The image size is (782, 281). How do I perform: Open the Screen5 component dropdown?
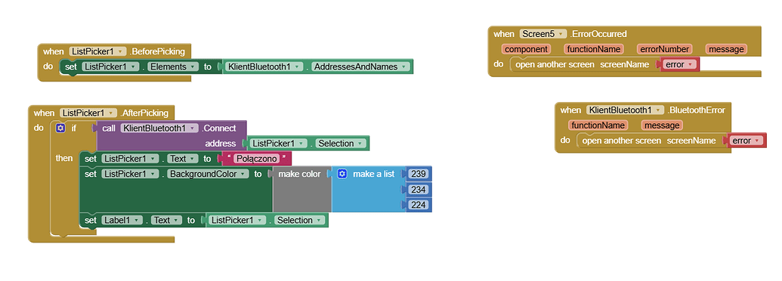pyautogui.click(x=543, y=34)
